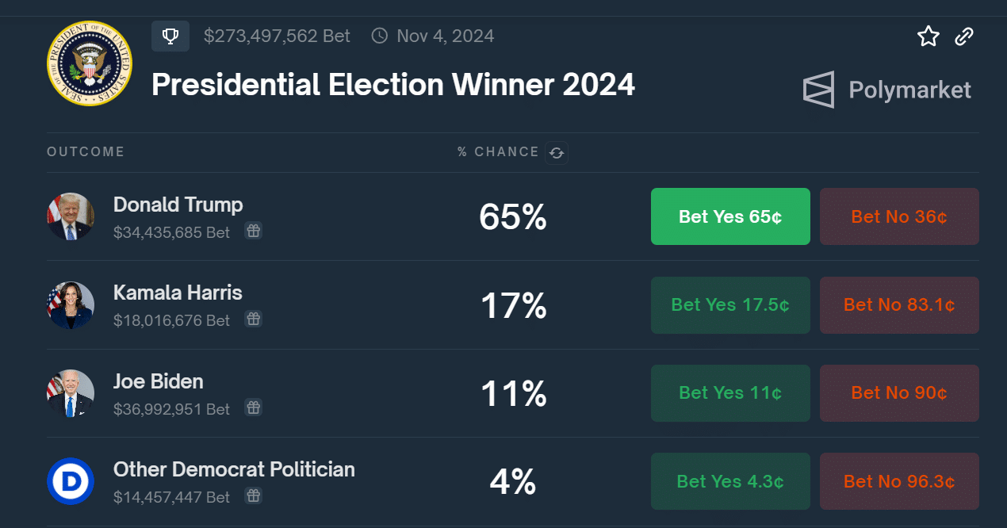
Task: Open the gift icon under Kamala Harris
Action: coord(253,319)
